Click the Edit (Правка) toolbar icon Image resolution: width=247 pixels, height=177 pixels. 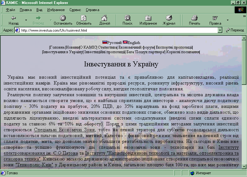coord(215,18)
